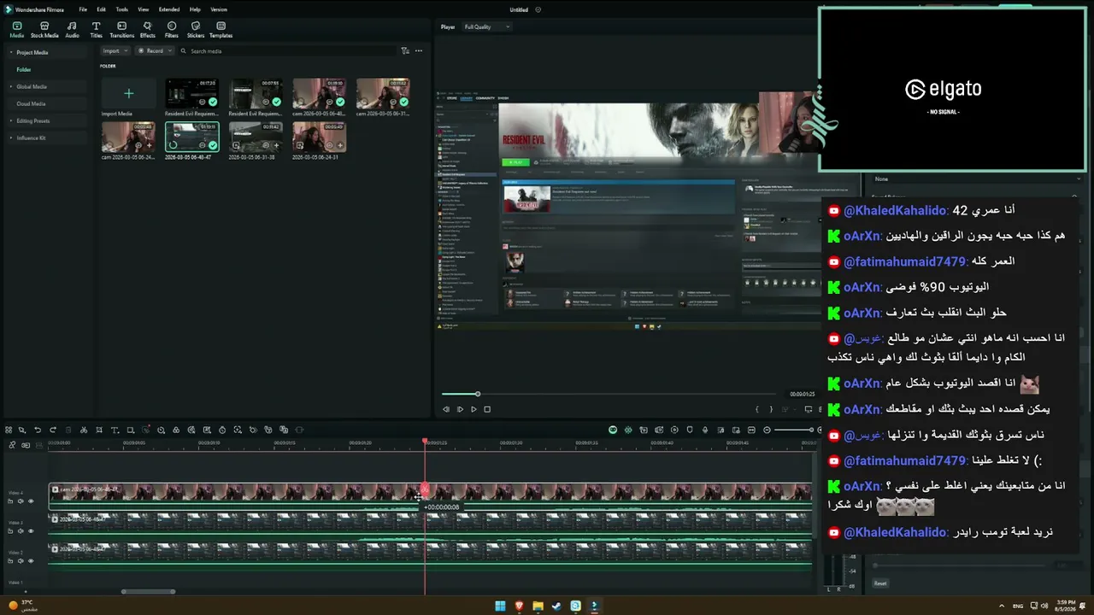Toggle visibility eye of Video 2 track

tap(31, 561)
